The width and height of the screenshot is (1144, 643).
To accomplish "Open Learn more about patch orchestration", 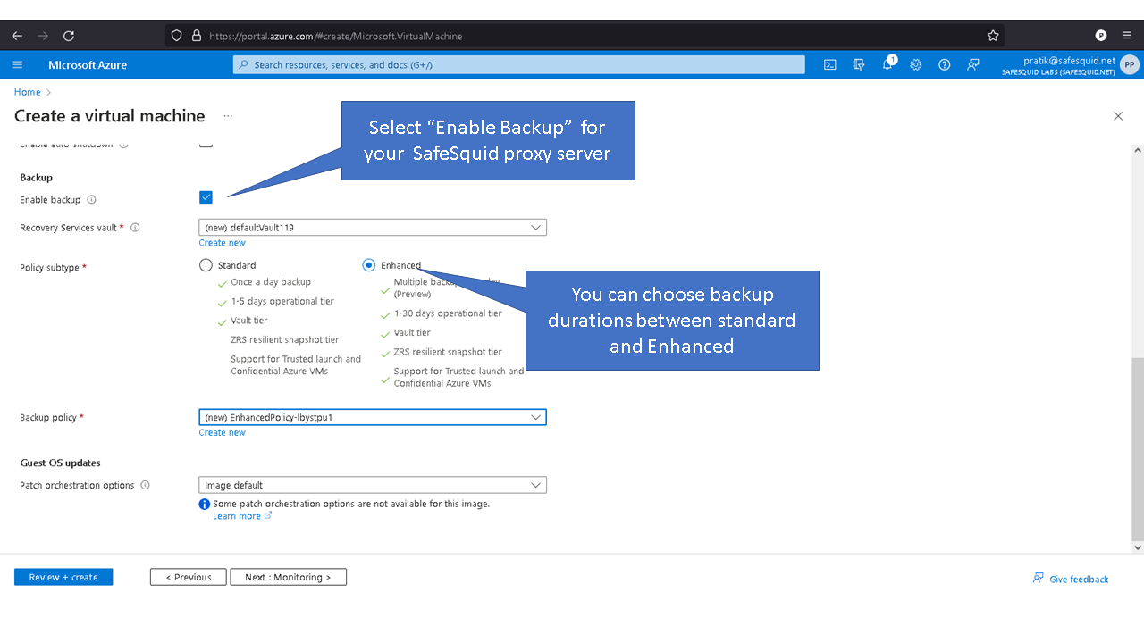I will point(242,516).
